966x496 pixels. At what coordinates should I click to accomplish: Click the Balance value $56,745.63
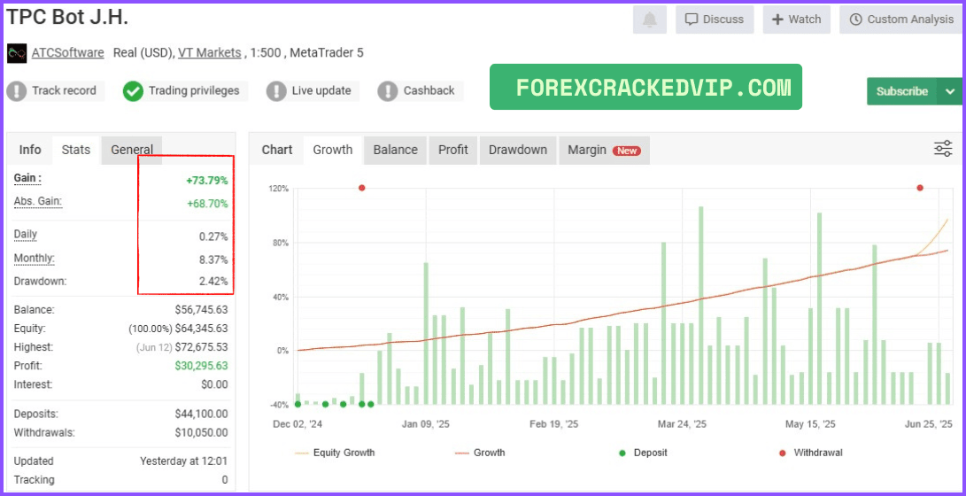(201, 310)
